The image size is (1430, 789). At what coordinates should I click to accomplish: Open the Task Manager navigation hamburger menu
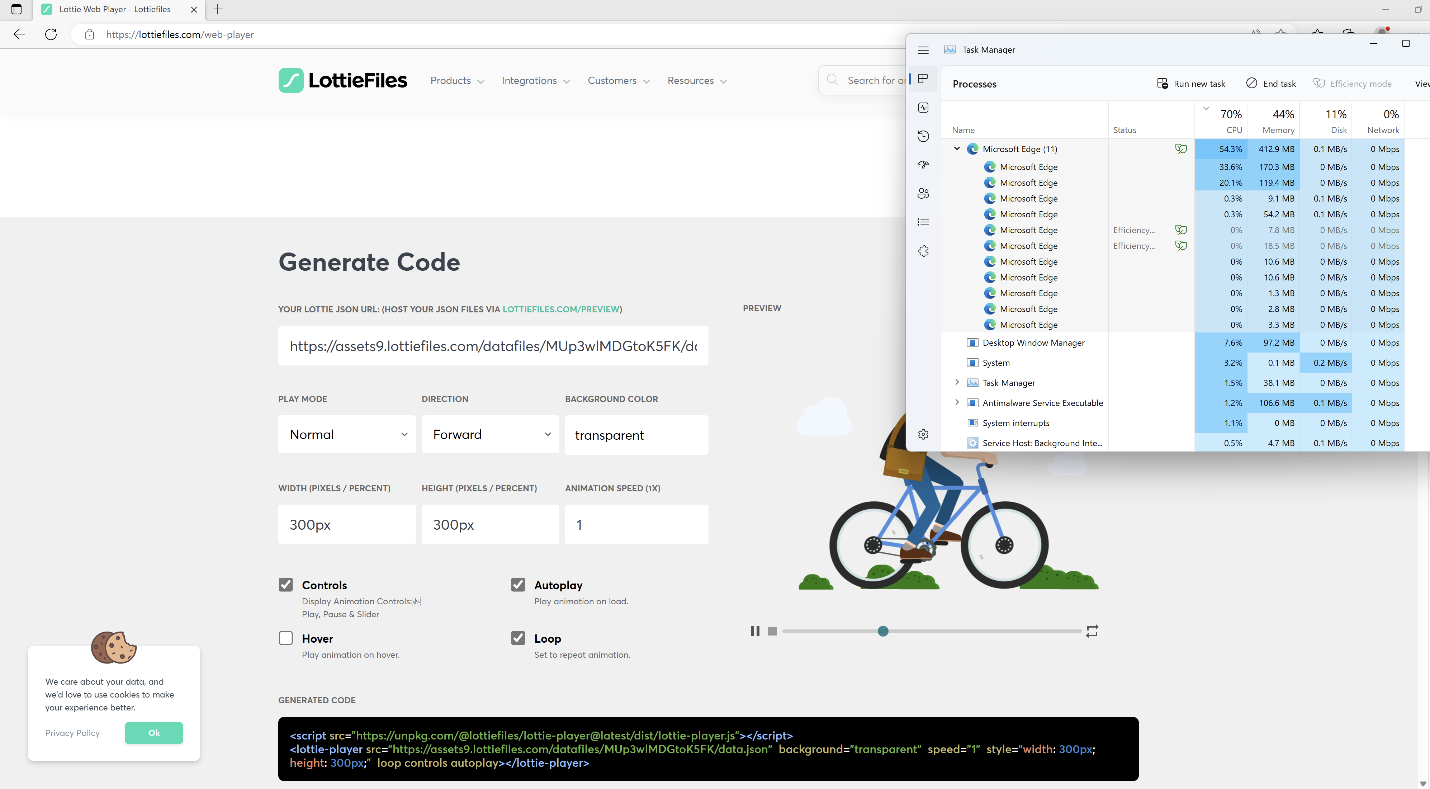tap(923, 50)
